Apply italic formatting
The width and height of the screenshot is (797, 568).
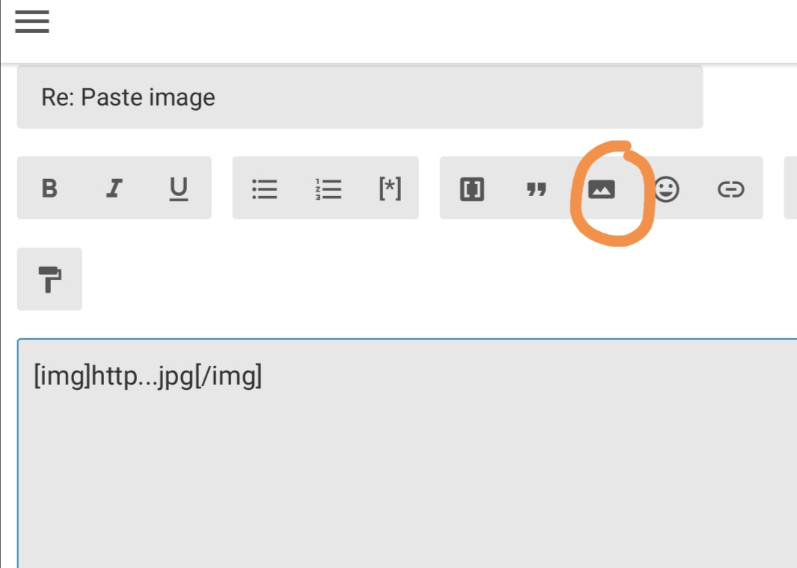pos(114,188)
